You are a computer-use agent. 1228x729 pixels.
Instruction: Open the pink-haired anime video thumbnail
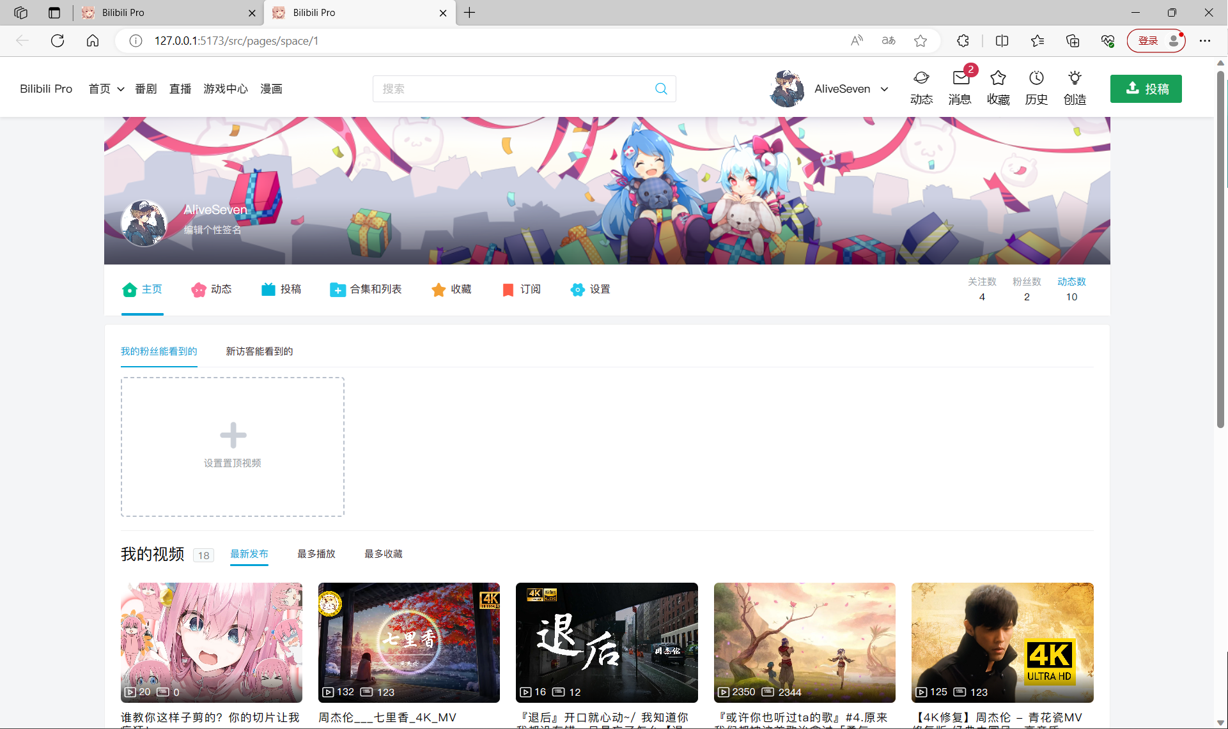(212, 642)
